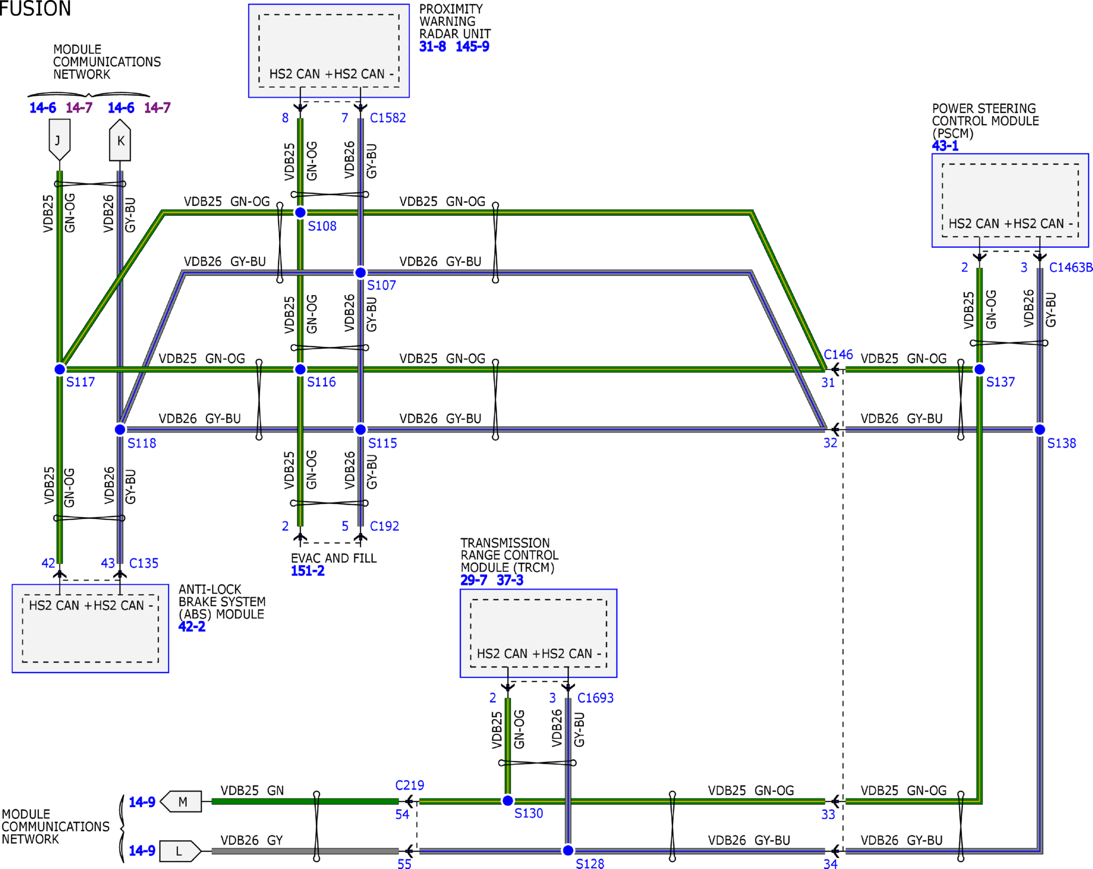Select connector label C219
Viewport: 1093px width, 869px height.
tap(409, 786)
